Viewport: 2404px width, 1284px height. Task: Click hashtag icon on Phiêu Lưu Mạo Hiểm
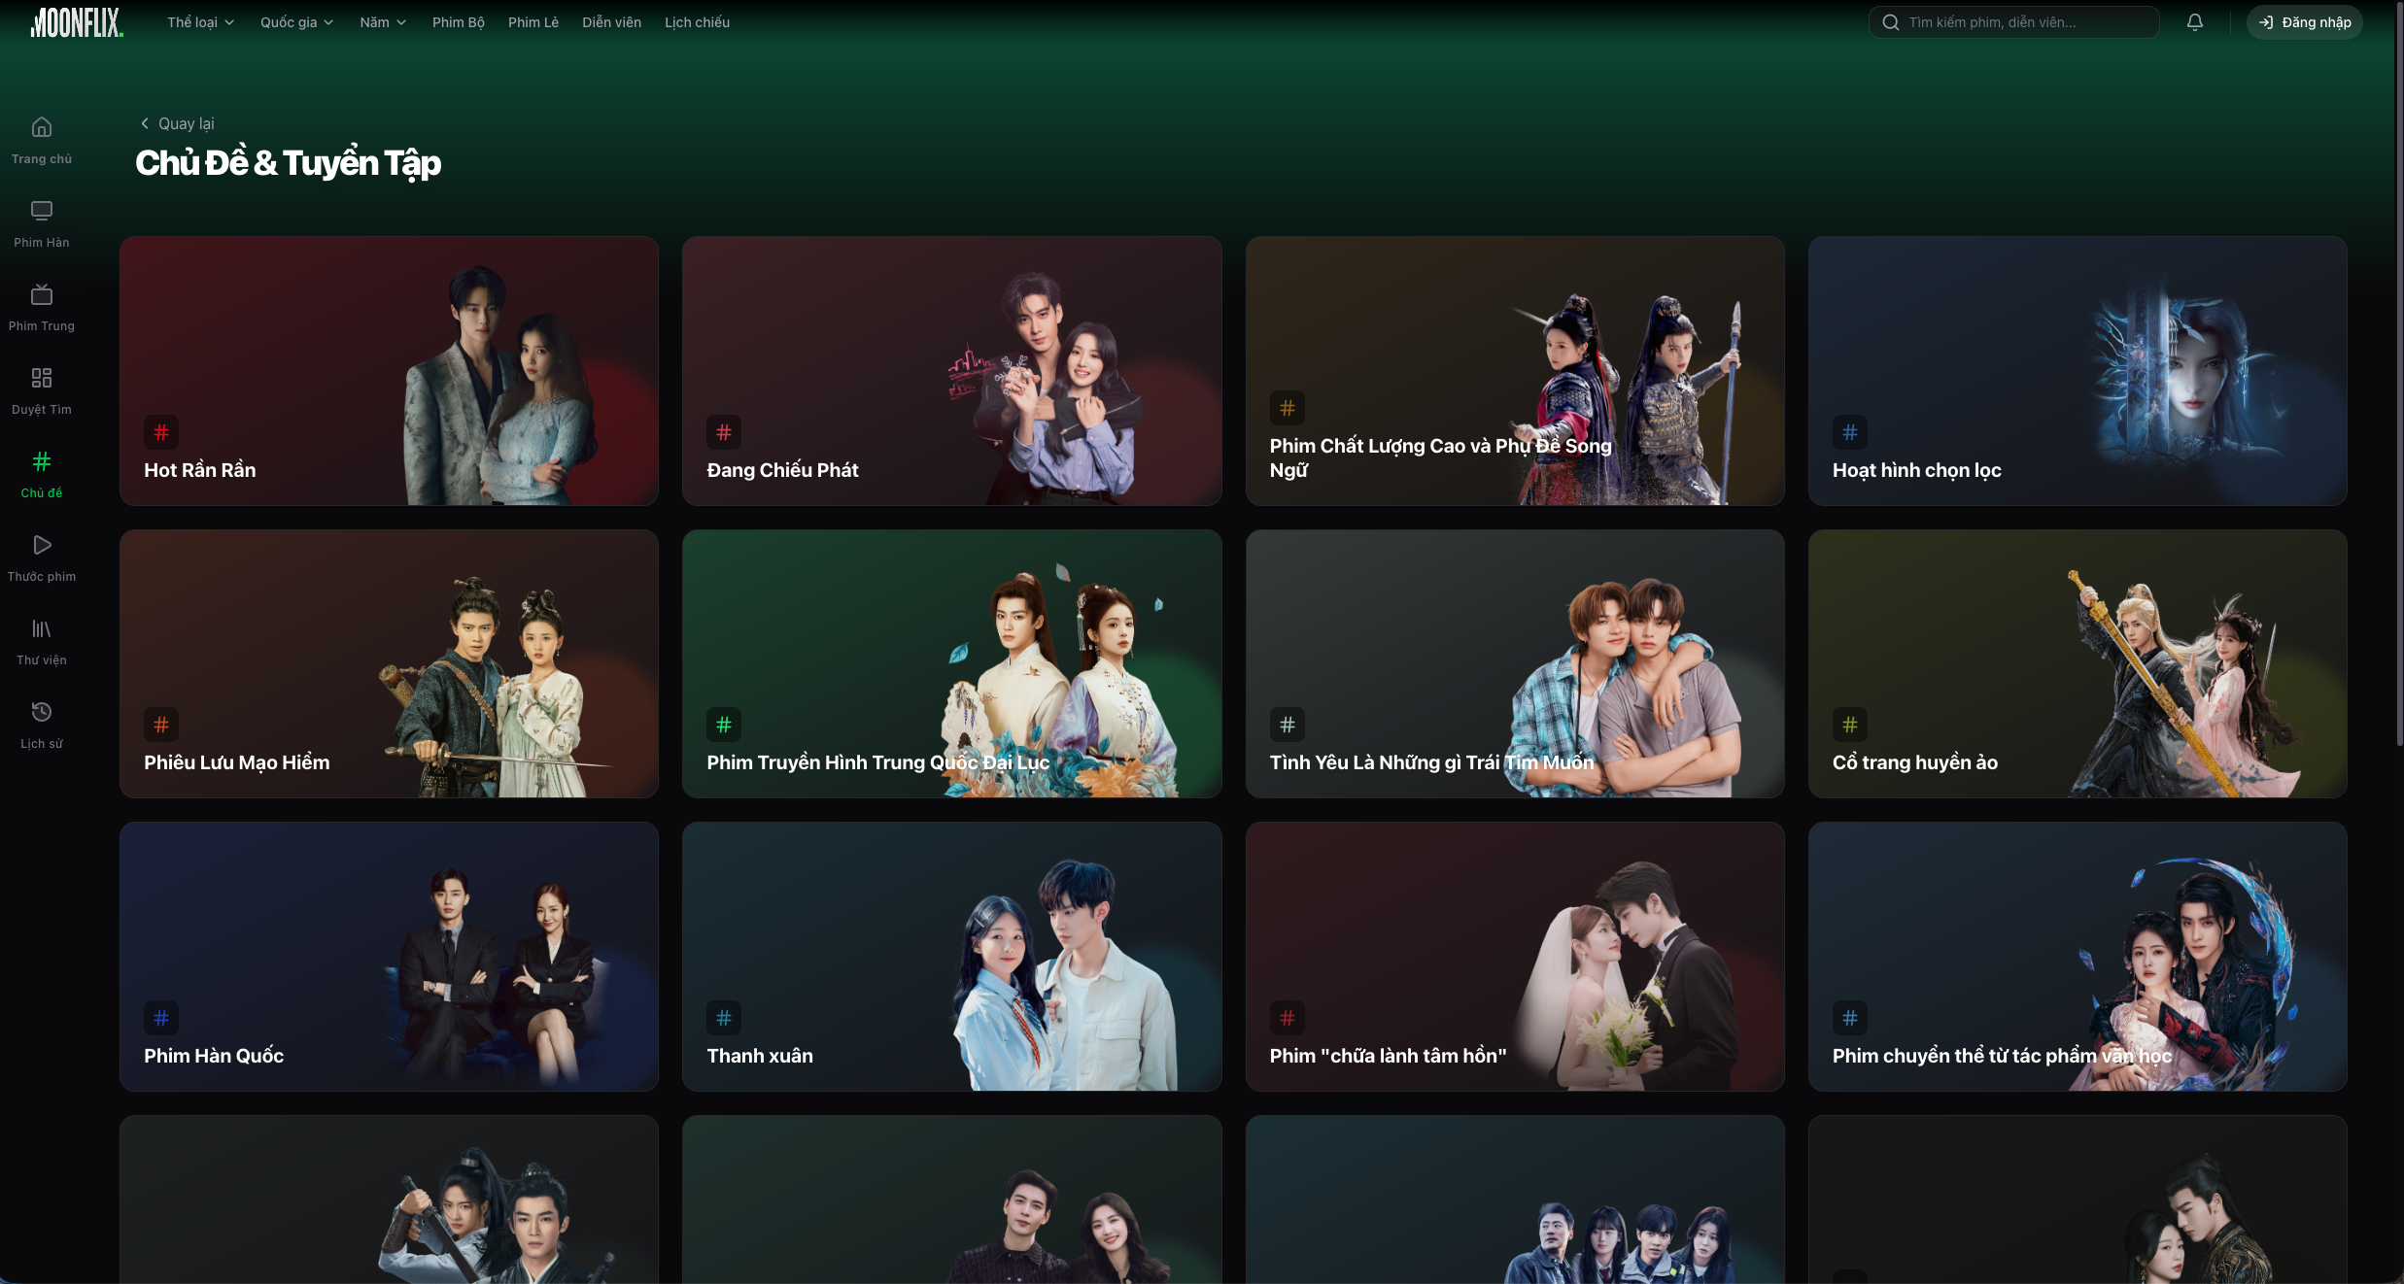pyautogui.click(x=161, y=725)
